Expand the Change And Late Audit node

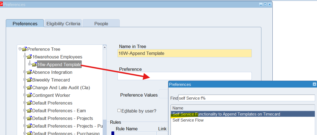click(25, 88)
